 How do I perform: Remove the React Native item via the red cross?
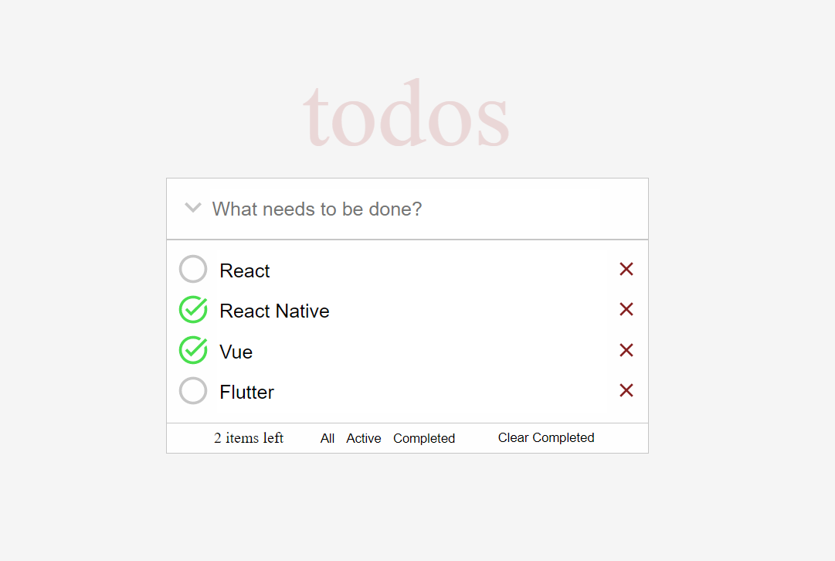point(626,309)
